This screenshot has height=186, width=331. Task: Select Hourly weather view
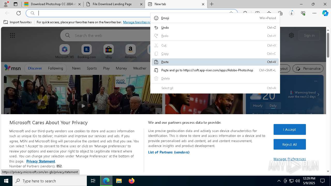coord(258,106)
